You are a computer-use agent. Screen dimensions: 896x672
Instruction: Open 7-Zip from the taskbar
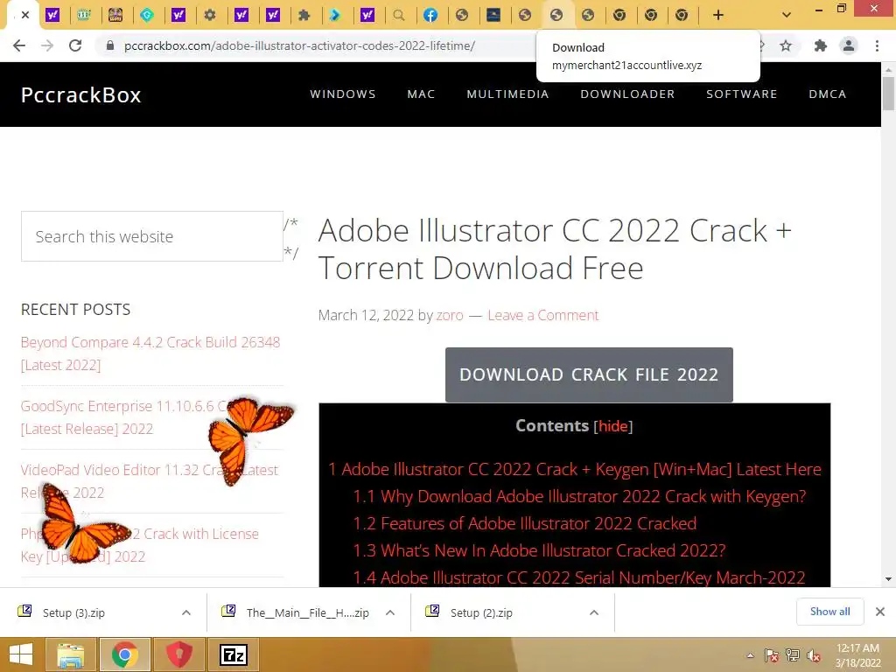click(234, 654)
